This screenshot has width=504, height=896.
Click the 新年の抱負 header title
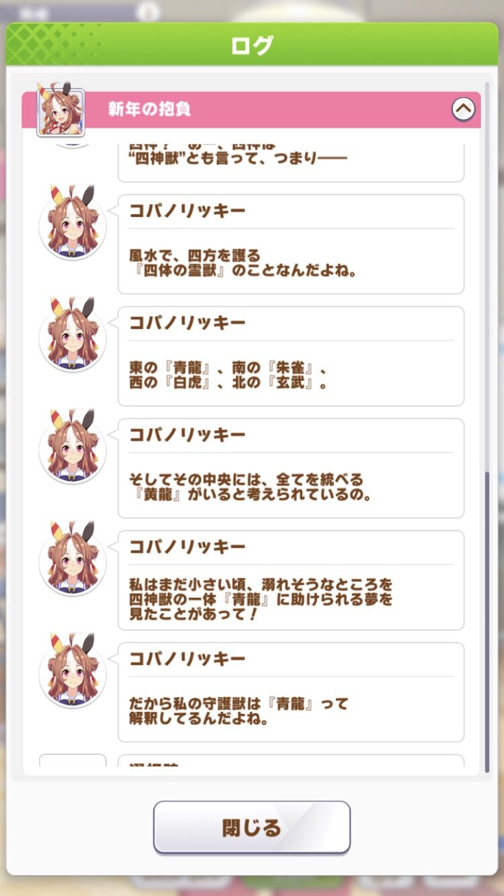(x=149, y=109)
